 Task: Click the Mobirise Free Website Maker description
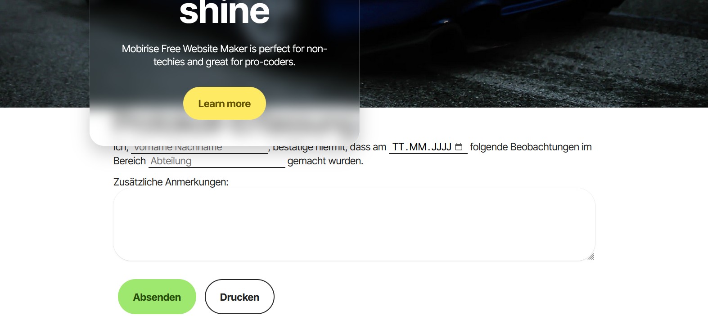[x=225, y=55]
